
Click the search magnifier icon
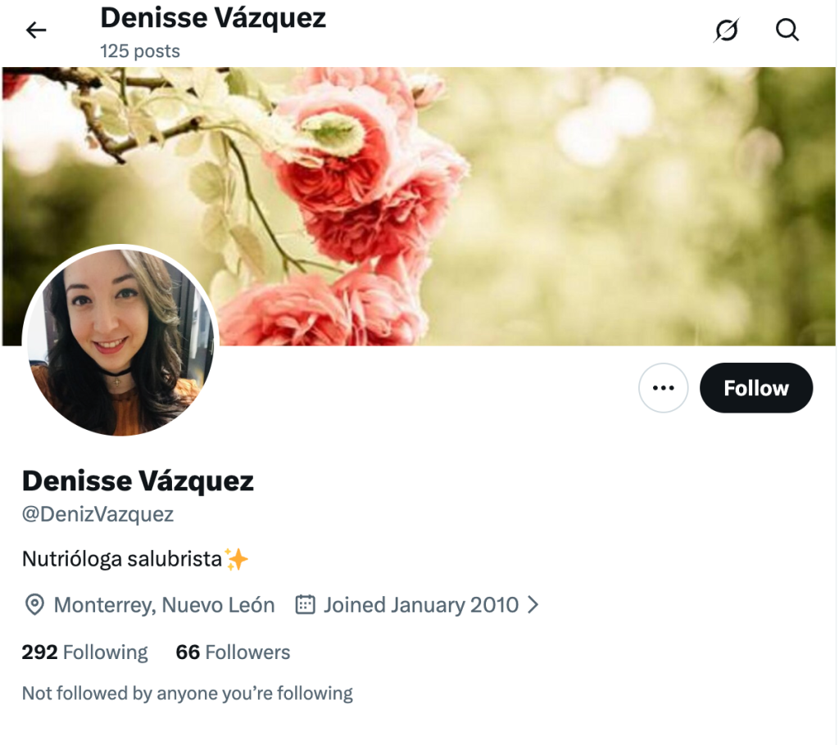[787, 31]
